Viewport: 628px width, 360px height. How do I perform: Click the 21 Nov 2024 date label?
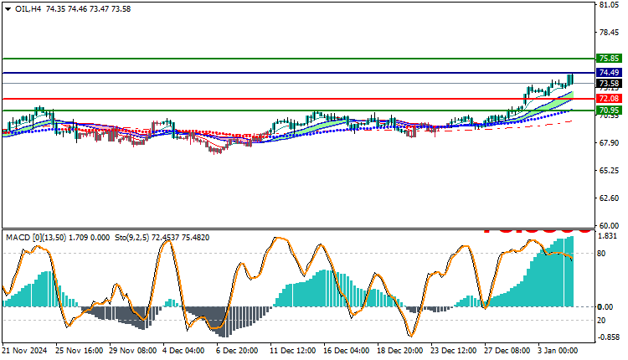click(24, 351)
